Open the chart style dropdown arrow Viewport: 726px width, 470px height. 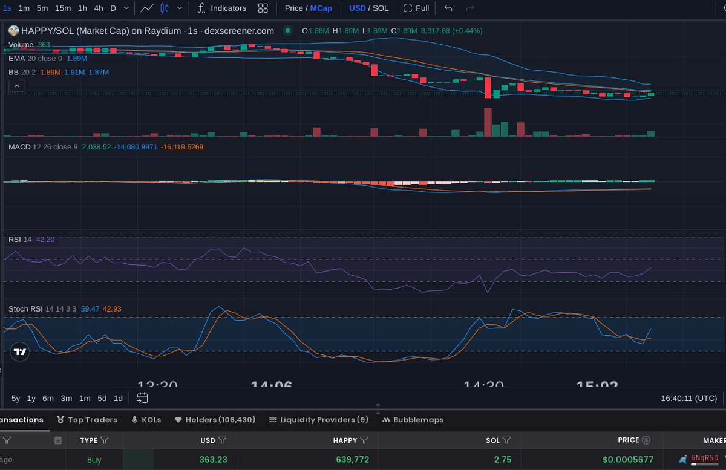click(x=178, y=8)
